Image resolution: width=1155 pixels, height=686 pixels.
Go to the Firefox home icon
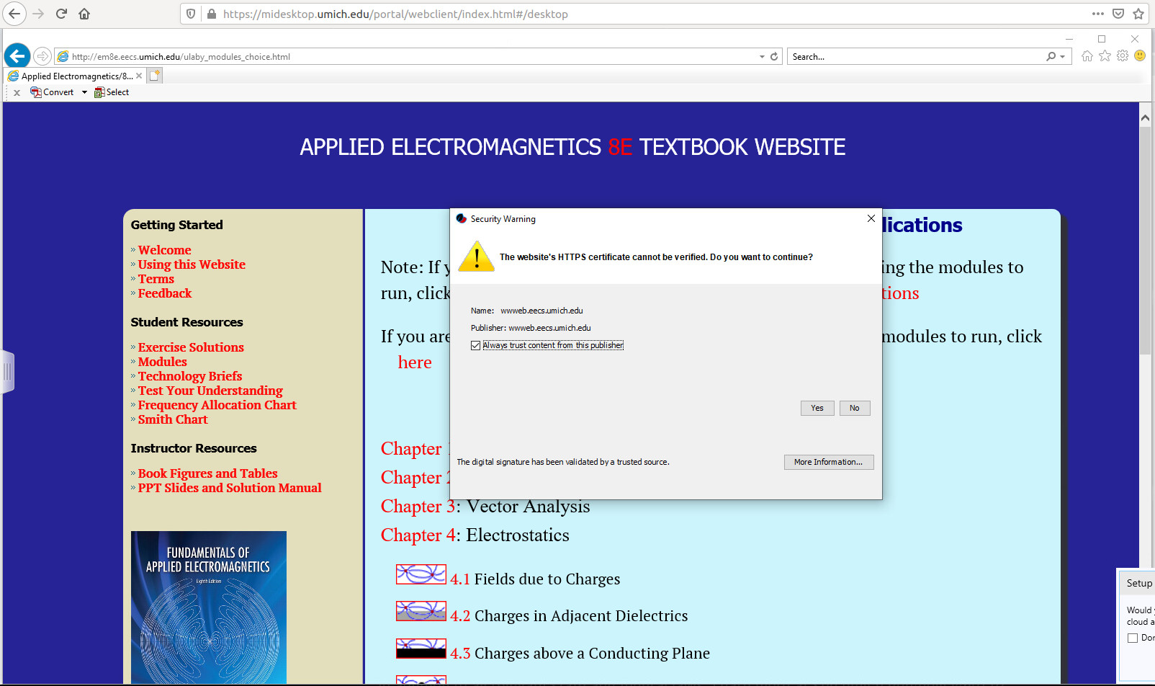[84, 14]
